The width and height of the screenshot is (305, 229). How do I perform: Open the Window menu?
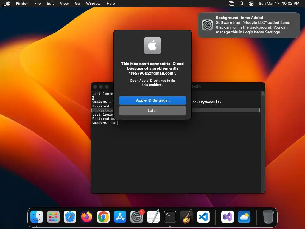click(93, 3)
